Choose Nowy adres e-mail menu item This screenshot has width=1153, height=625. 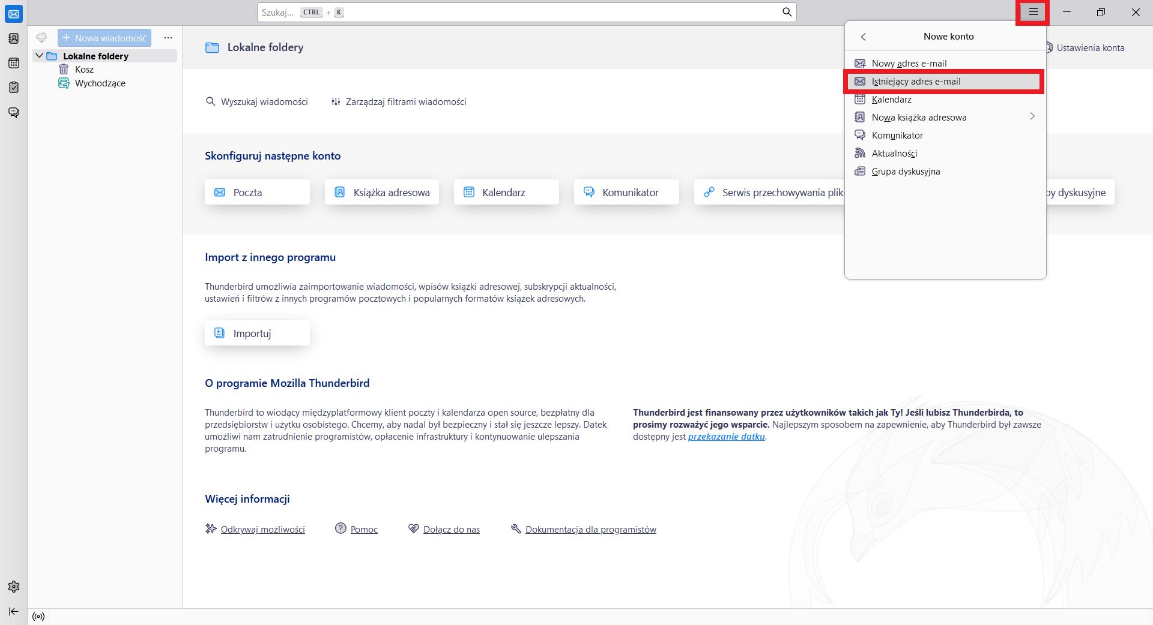[945, 64]
